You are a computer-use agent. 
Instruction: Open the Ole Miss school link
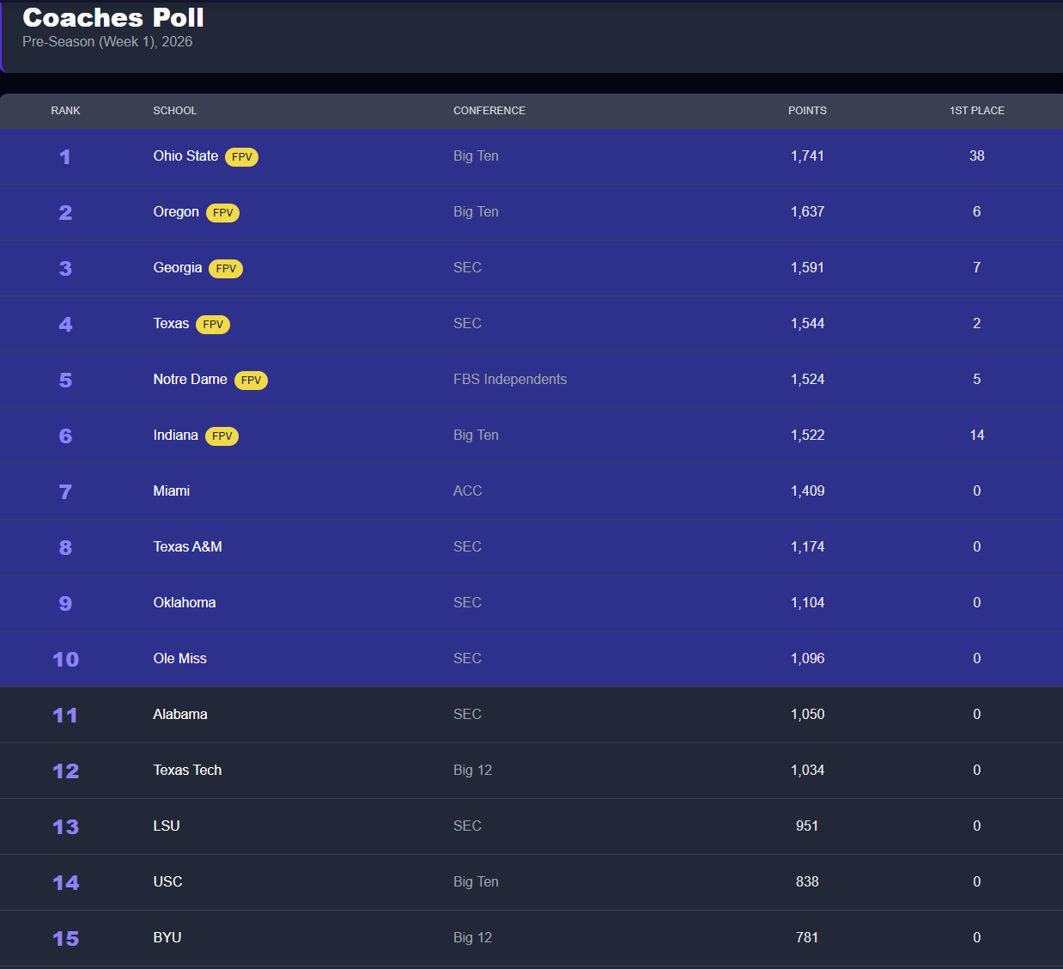click(x=180, y=658)
